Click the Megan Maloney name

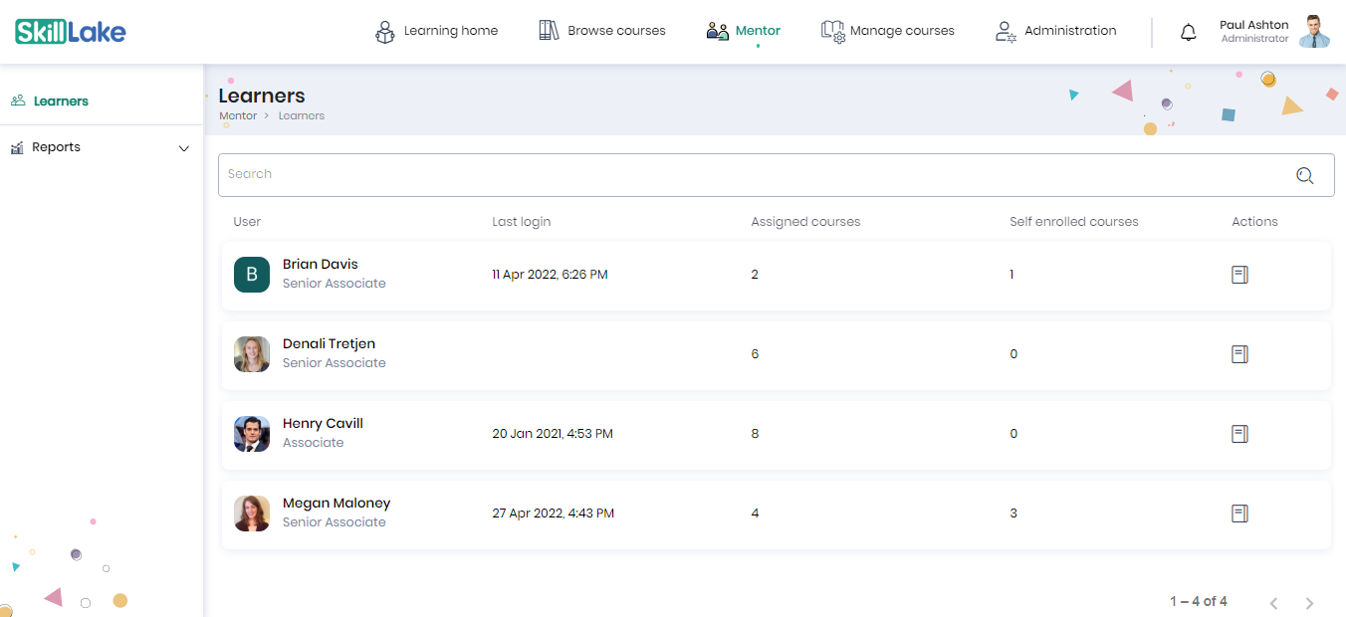pos(336,504)
